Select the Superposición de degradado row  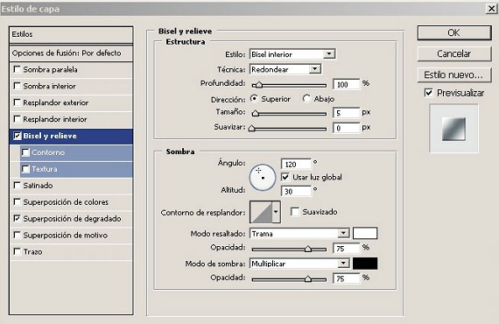click(x=71, y=219)
